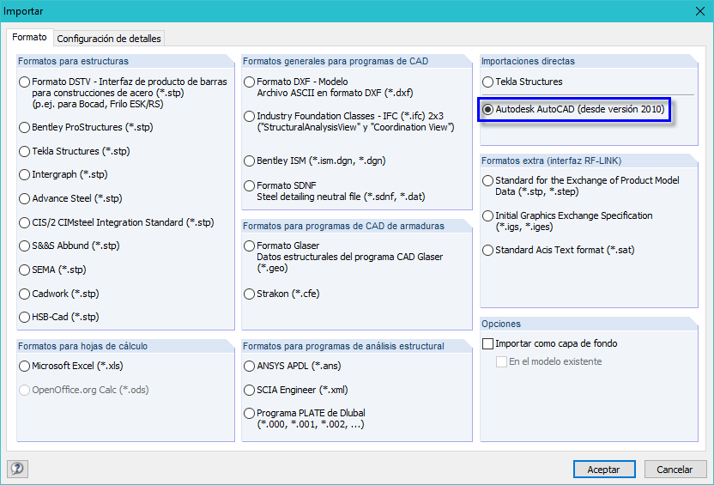Click the Opciones group heading
This screenshot has height=485, width=714.
(501, 324)
